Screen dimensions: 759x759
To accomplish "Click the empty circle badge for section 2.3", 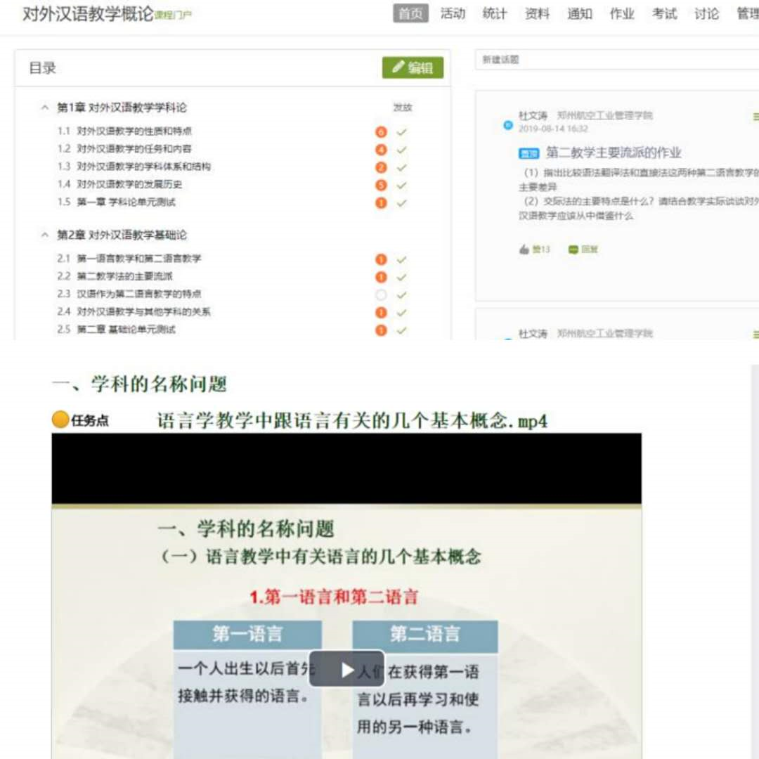I will click(x=381, y=294).
